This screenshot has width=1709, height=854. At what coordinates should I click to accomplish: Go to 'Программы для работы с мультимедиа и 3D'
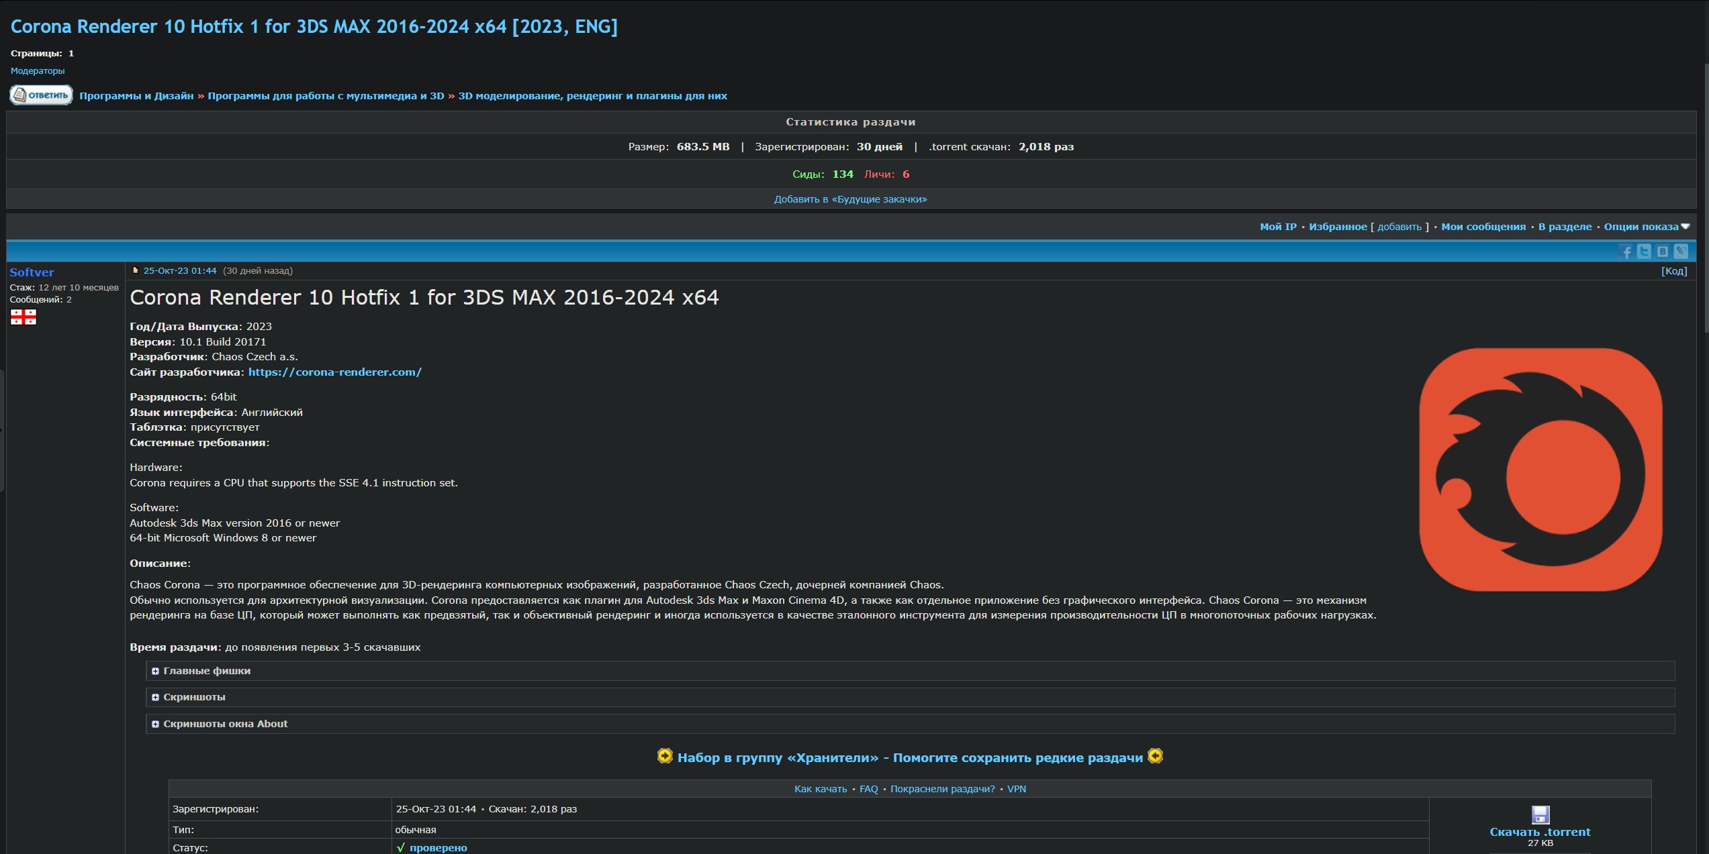pyautogui.click(x=326, y=96)
